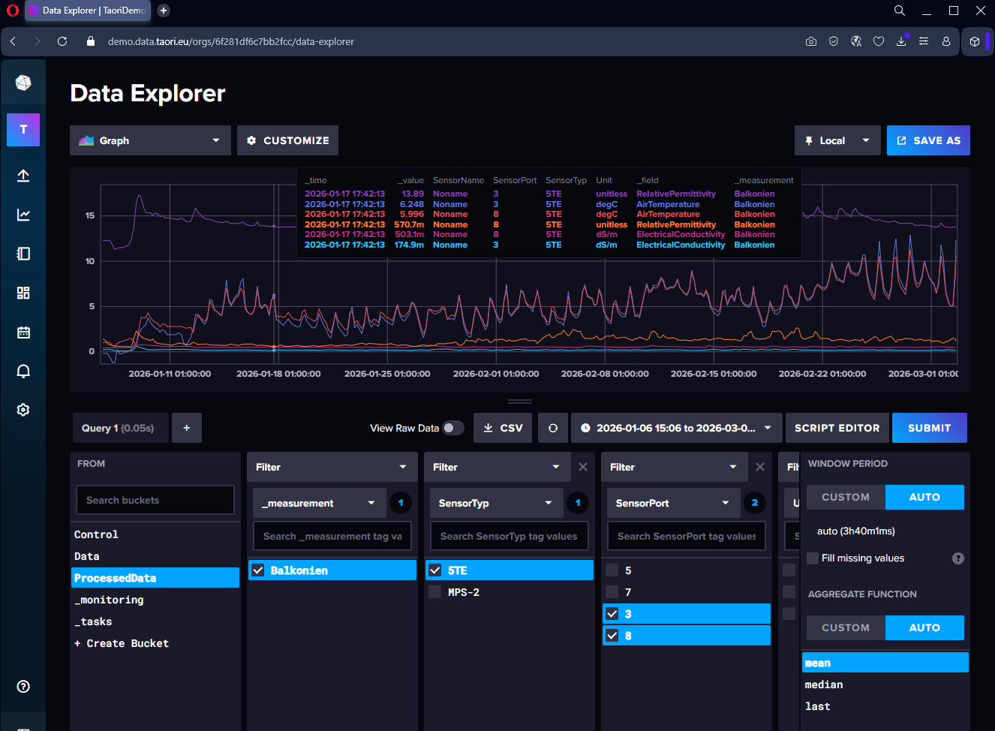Enable the Fill missing values checkbox
This screenshot has height=731, width=995.
click(x=813, y=558)
